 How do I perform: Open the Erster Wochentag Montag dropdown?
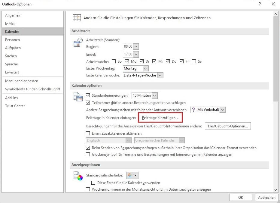pyautogui.click(x=145, y=68)
